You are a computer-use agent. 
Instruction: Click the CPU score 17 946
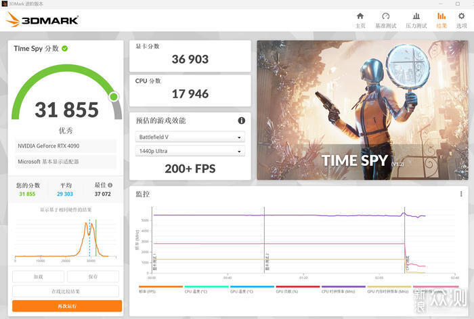190,94
